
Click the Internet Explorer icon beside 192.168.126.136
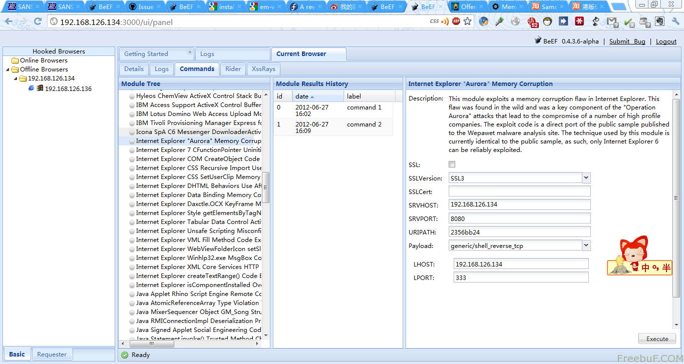pos(32,88)
